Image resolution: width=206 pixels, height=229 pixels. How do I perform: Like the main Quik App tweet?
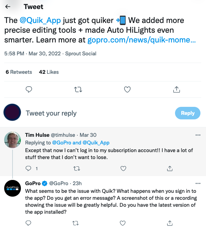[x=127, y=89]
